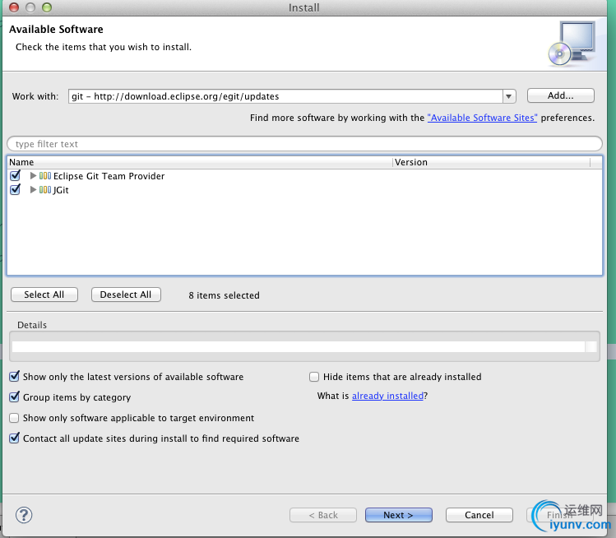Click the Cancel button
Screen dimensions: 616x538
click(479, 515)
